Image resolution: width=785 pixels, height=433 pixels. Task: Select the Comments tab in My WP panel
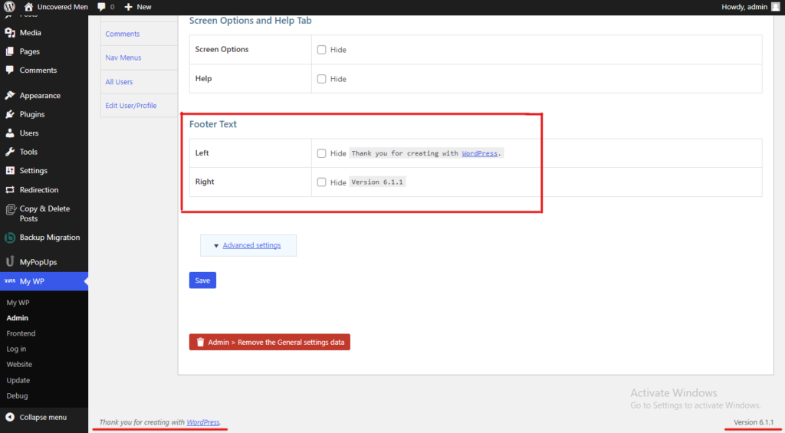click(x=140, y=34)
